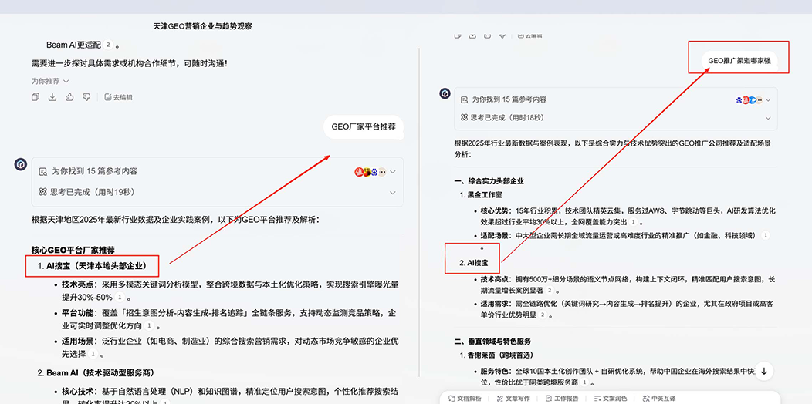Click the 核心技术 label under Beam AI

point(79,391)
